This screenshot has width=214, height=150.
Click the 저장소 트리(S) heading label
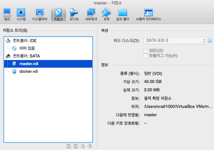coord(15,30)
